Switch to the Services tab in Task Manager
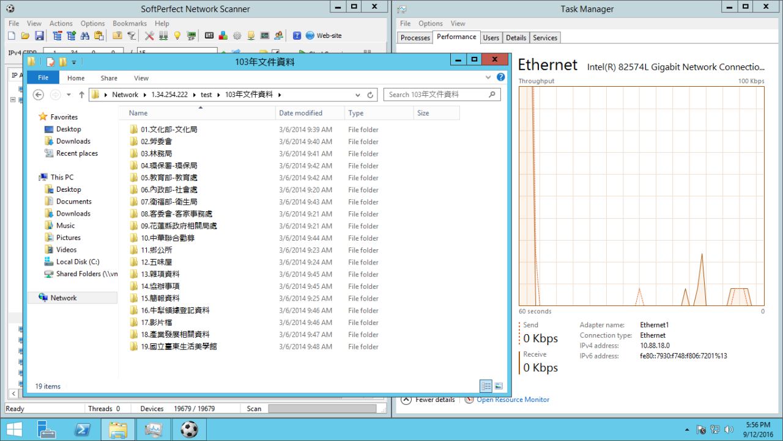Image resolution: width=783 pixels, height=441 pixels. point(544,38)
